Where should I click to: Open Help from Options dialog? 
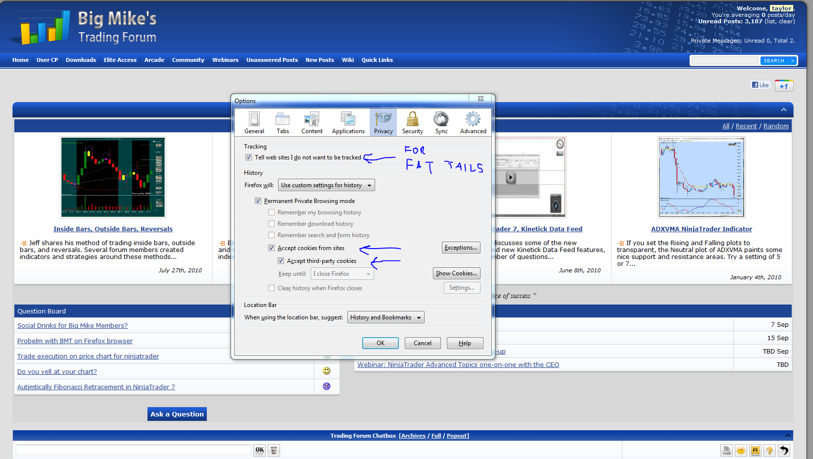pyautogui.click(x=465, y=343)
